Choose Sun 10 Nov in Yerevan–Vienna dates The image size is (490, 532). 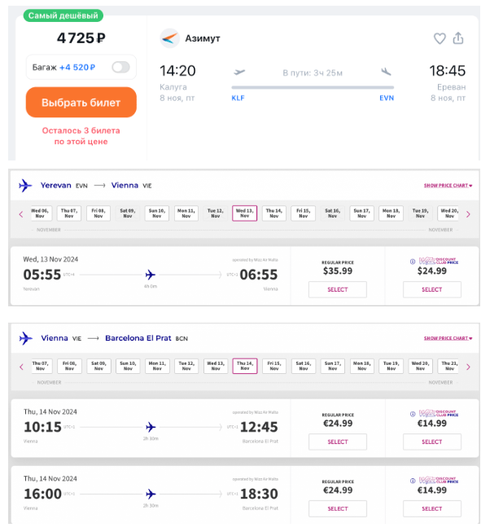tap(156, 213)
